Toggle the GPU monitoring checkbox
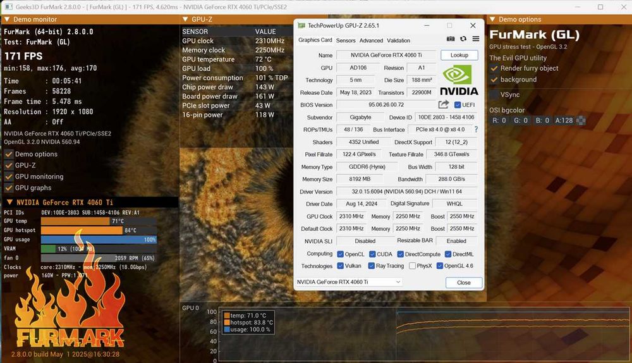 point(8,176)
